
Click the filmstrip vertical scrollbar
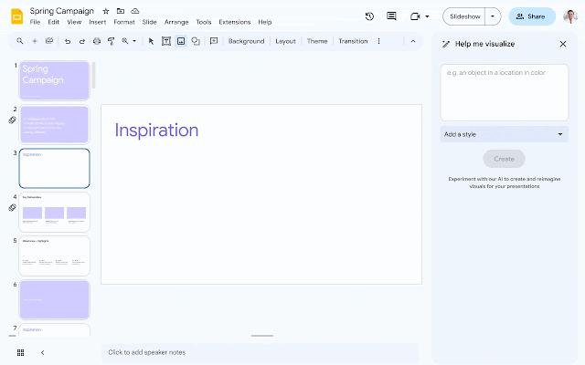(93, 75)
